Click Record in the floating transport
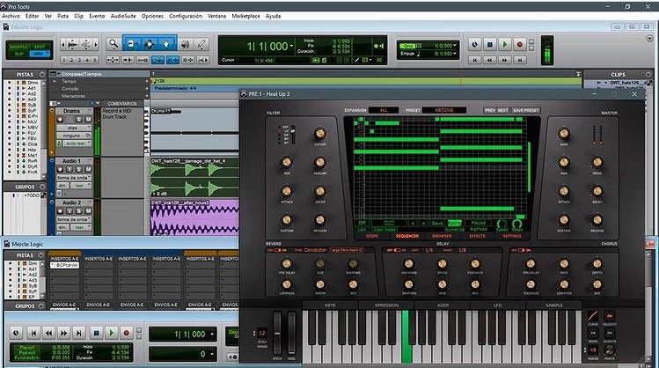This screenshot has height=368, width=659. coord(126,333)
